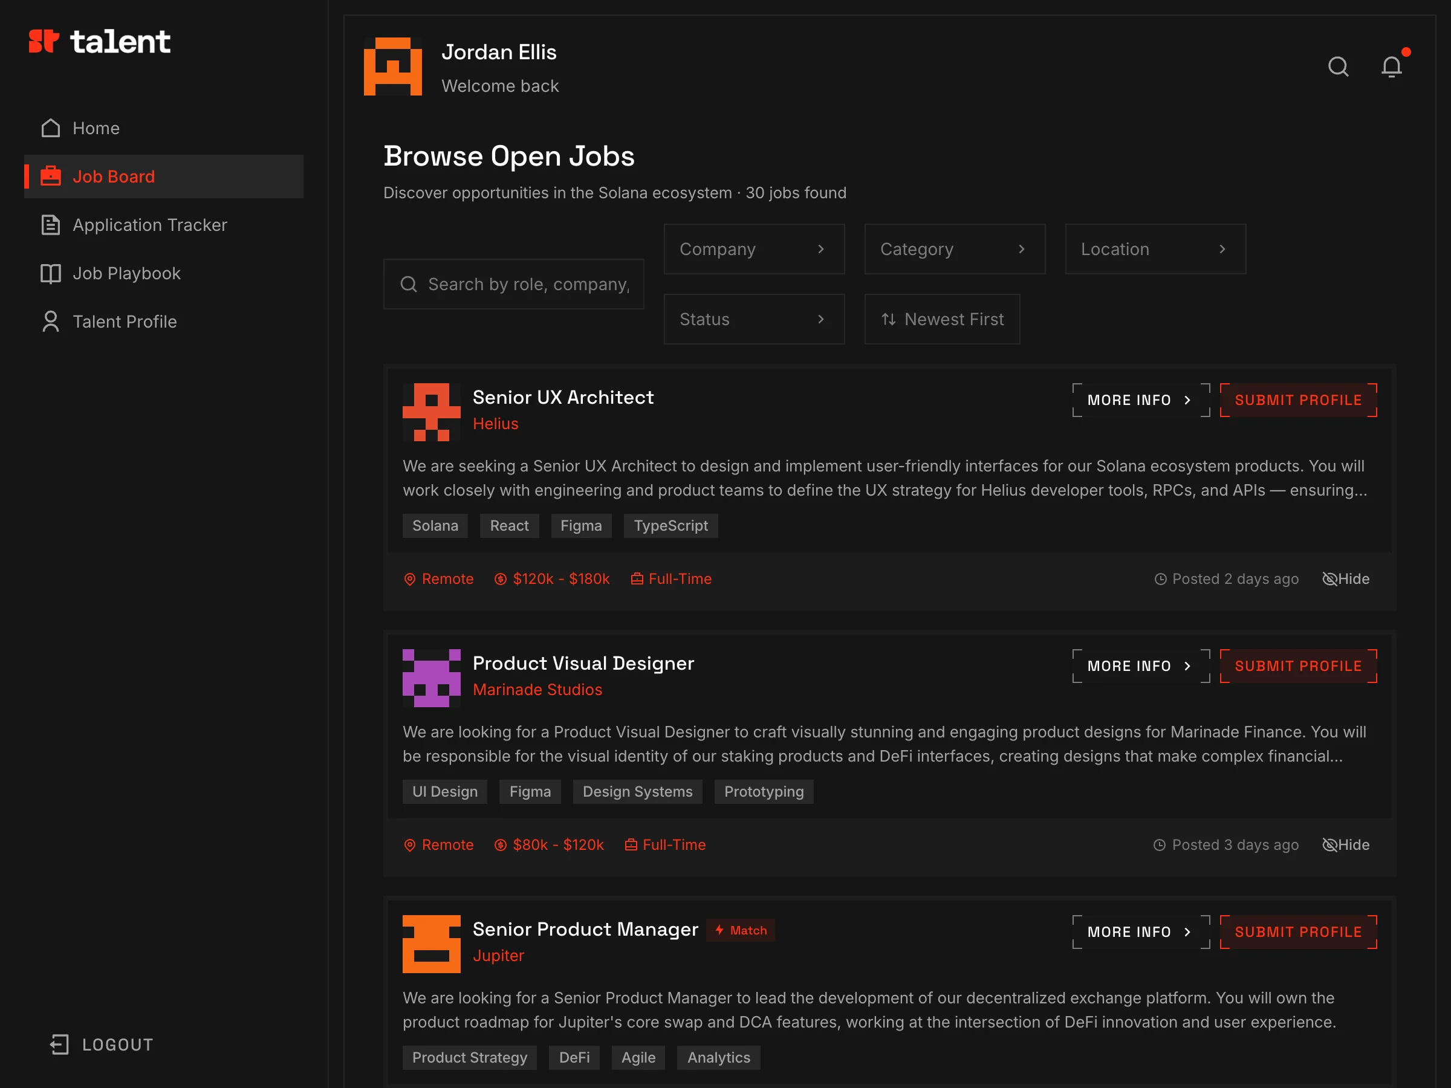The image size is (1451, 1088).
Task: Open More Info for Product Visual Designer
Action: [1141, 665]
